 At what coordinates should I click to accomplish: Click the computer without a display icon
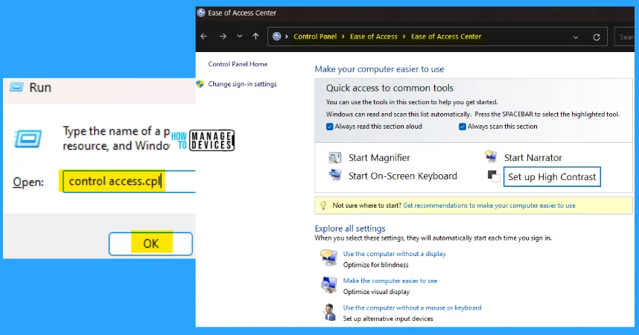pos(329,258)
